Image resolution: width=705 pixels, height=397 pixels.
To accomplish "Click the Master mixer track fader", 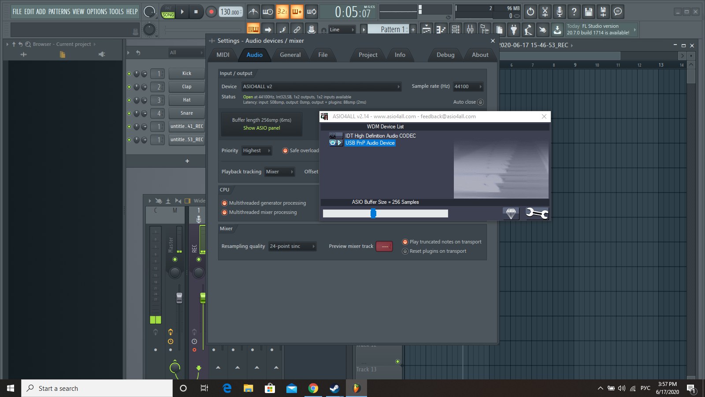I will [179, 298].
